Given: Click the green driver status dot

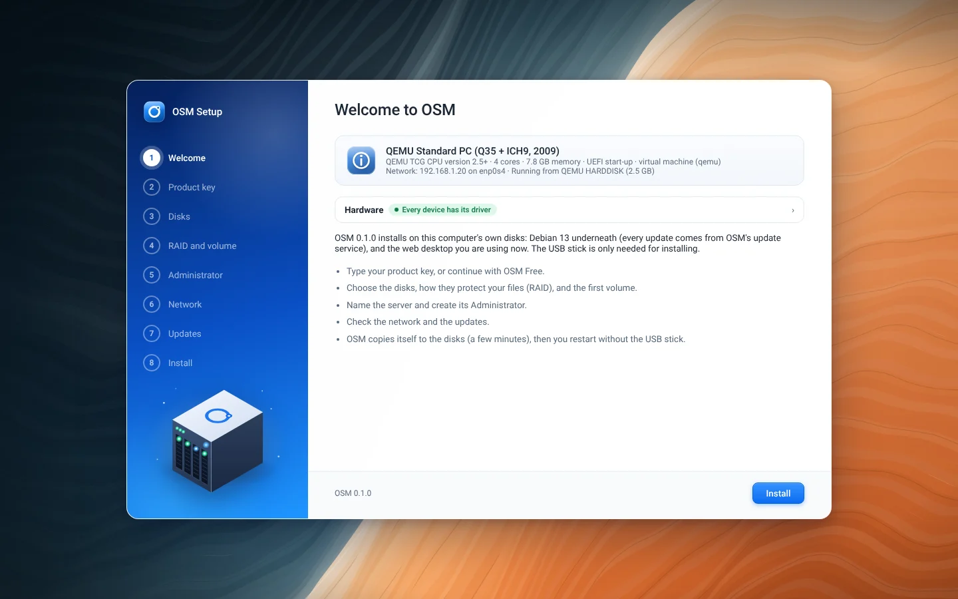Looking at the screenshot, I should pos(397,210).
